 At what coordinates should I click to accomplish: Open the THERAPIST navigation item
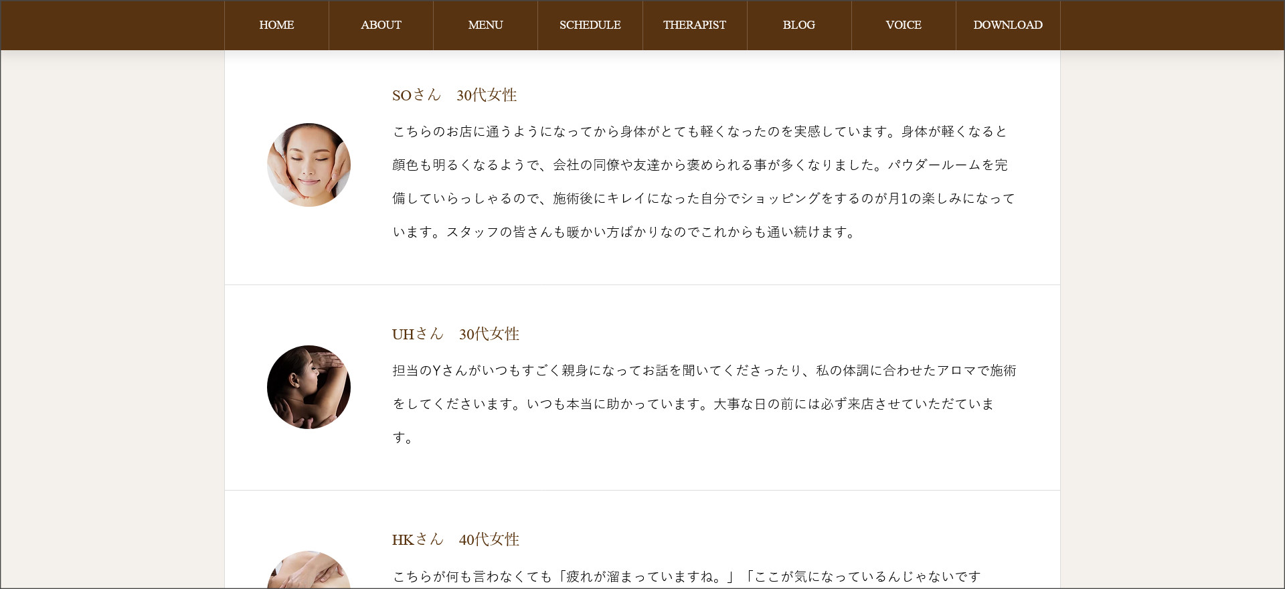[x=694, y=25]
